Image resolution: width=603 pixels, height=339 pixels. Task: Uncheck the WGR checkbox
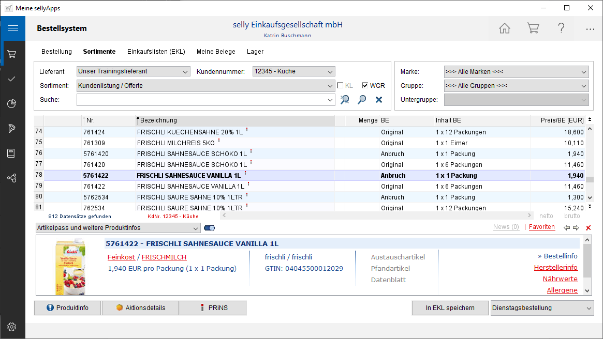(x=364, y=85)
